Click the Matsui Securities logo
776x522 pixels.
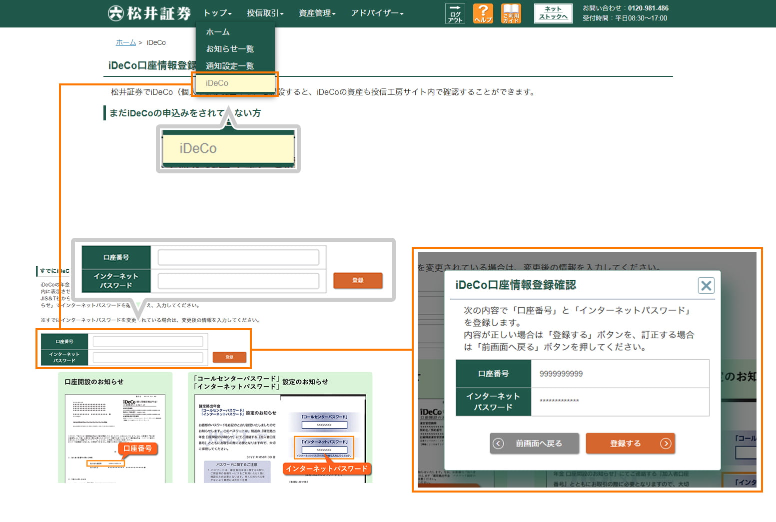(x=149, y=13)
